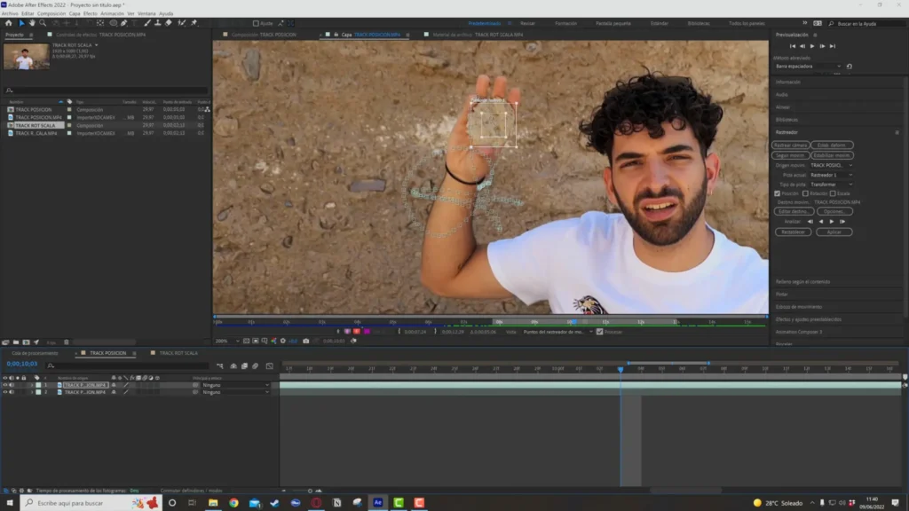Switch to the TRACK ROT SCALA timeline tab
This screenshot has width=909, height=511.
click(x=178, y=353)
